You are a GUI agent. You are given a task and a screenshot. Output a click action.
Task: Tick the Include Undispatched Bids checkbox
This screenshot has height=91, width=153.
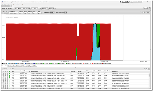2,69
